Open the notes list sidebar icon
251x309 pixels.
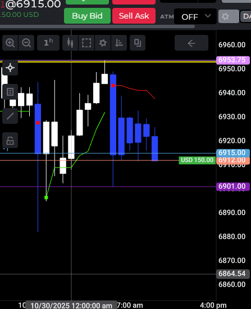tap(10, 92)
